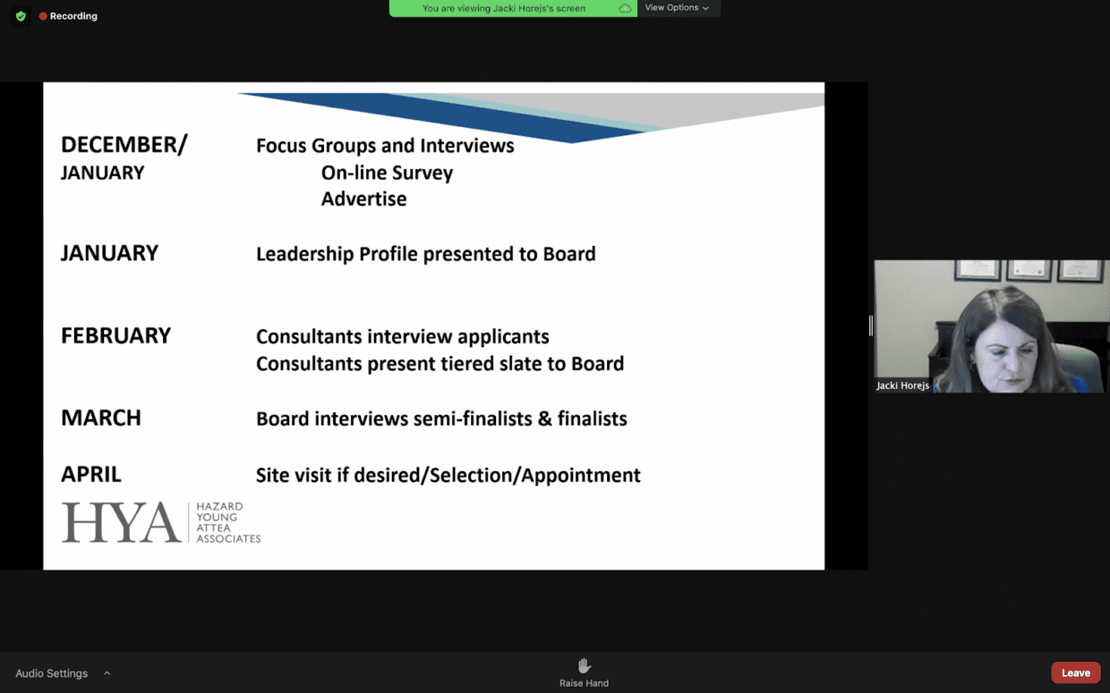The width and height of the screenshot is (1110, 693).
Task: Click 'Consultants present tiered slate to Board'
Action: point(440,364)
